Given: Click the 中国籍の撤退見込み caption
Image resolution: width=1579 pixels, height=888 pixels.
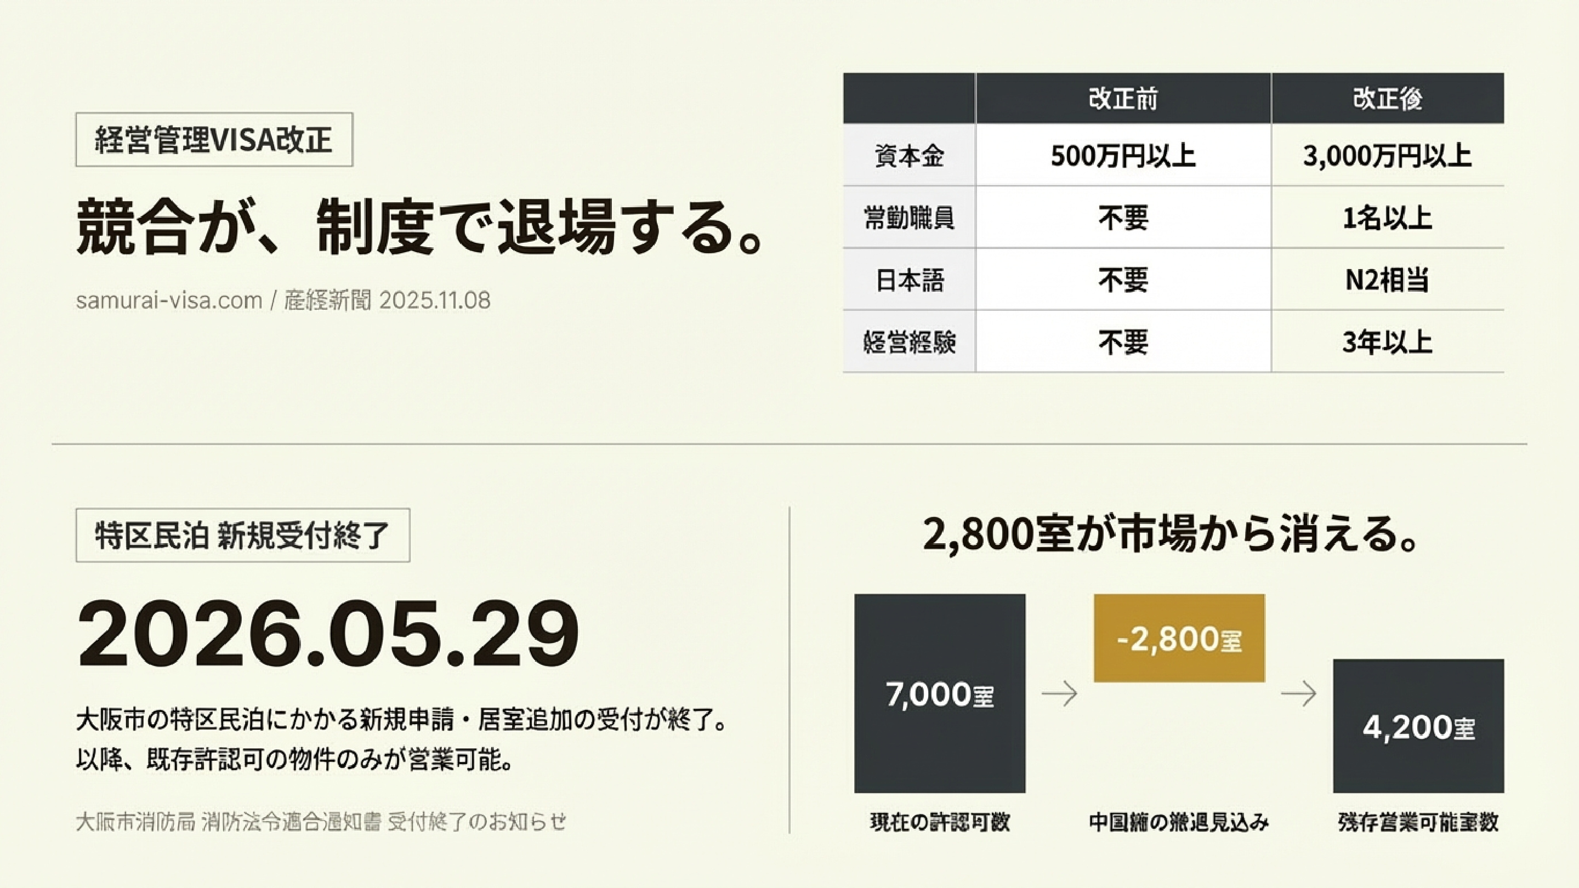Looking at the screenshot, I should [1179, 822].
